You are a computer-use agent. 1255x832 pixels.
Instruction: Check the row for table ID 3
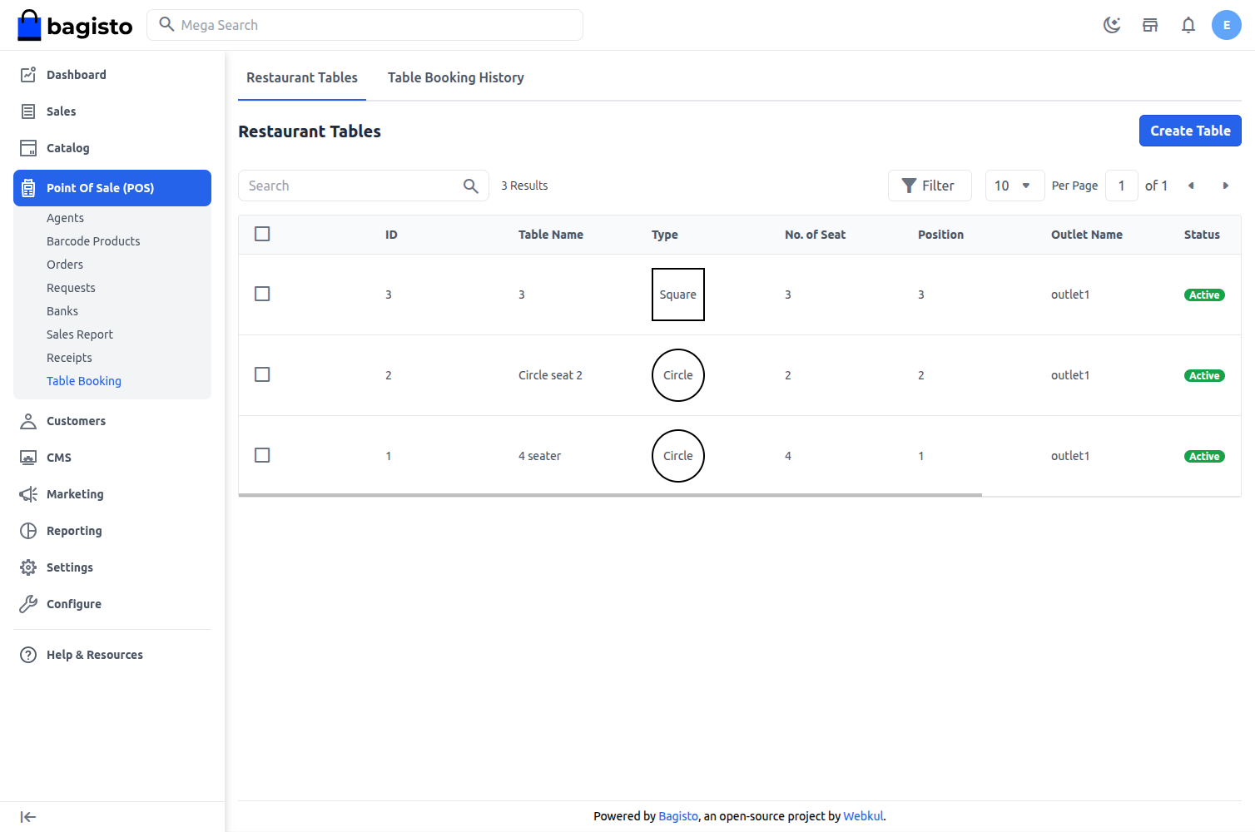(x=262, y=294)
